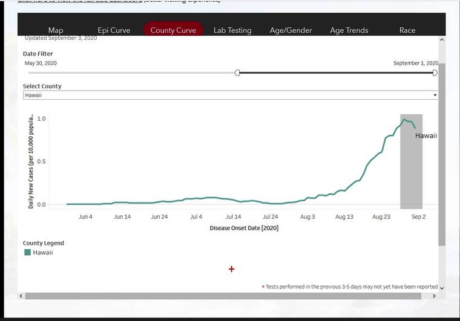Click the horizontal scrollbar right arrow
460x321 pixels.
pyautogui.click(x=433, y=296)
